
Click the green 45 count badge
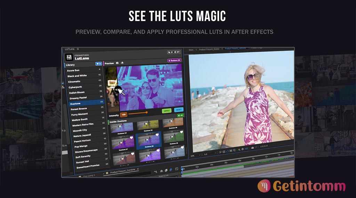click(x=180, y=115)
